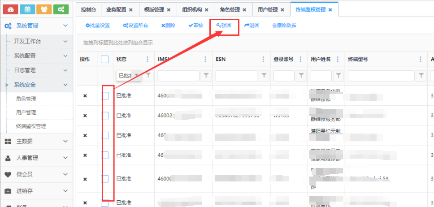Expand the 主数据 sidebar menu

pyautogui.click(x=36, y=142)
